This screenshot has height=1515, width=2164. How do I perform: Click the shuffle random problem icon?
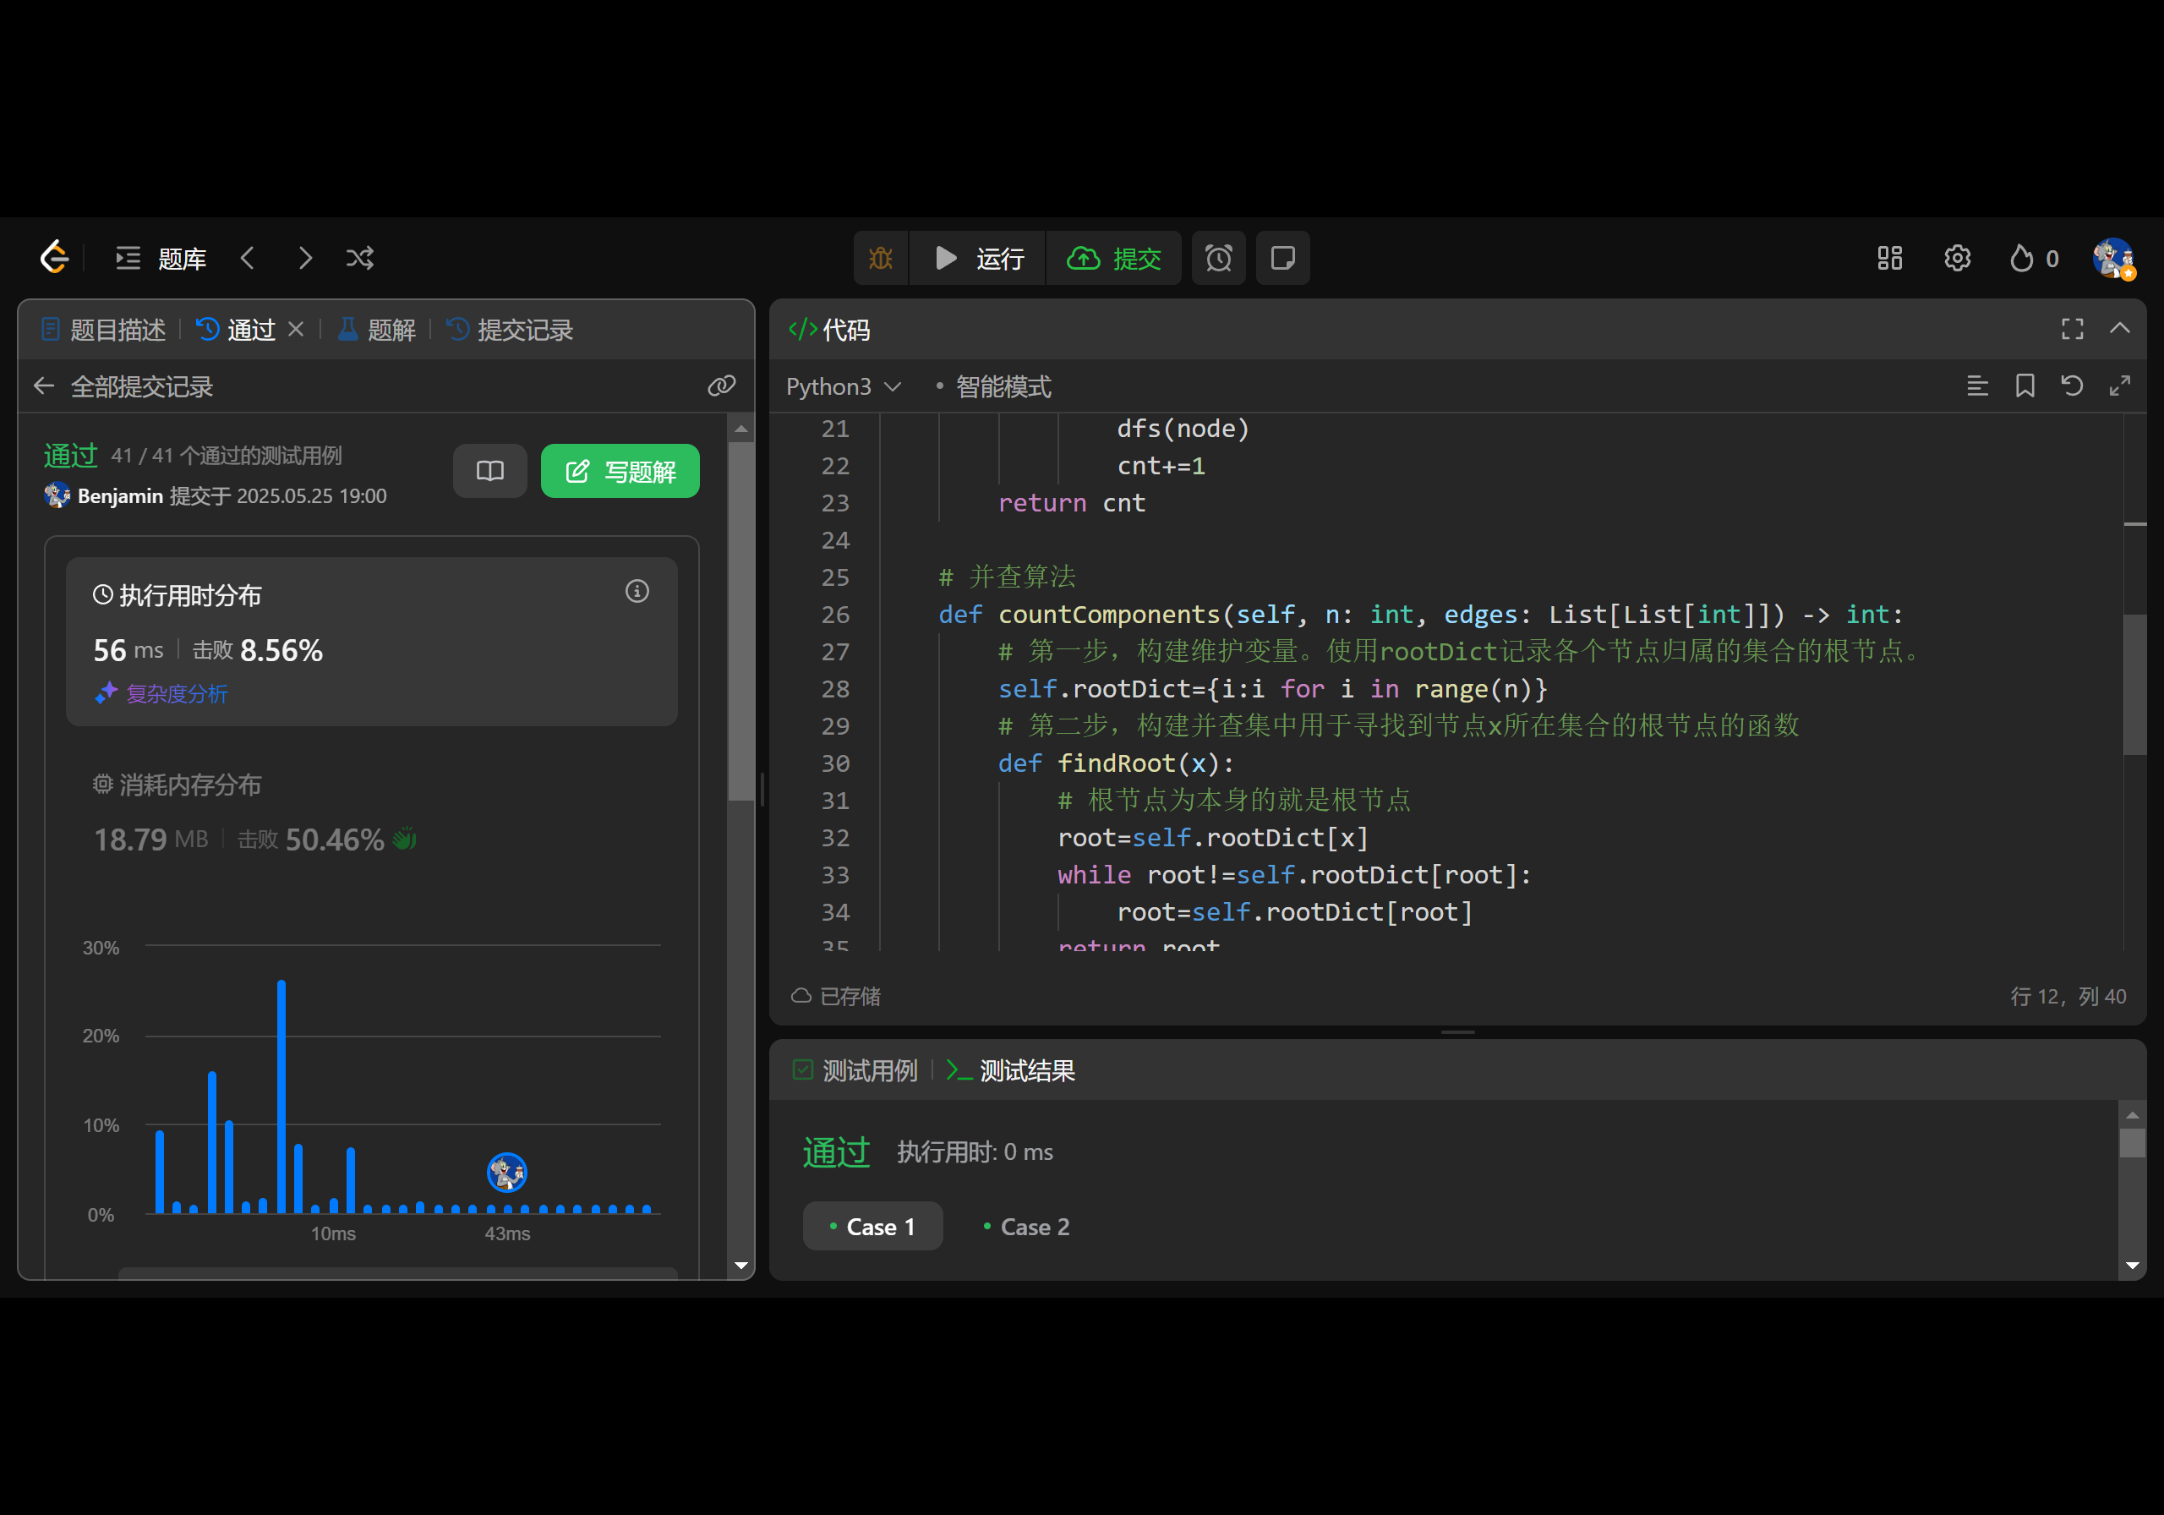pyautogui.click(x=360, y=257)
